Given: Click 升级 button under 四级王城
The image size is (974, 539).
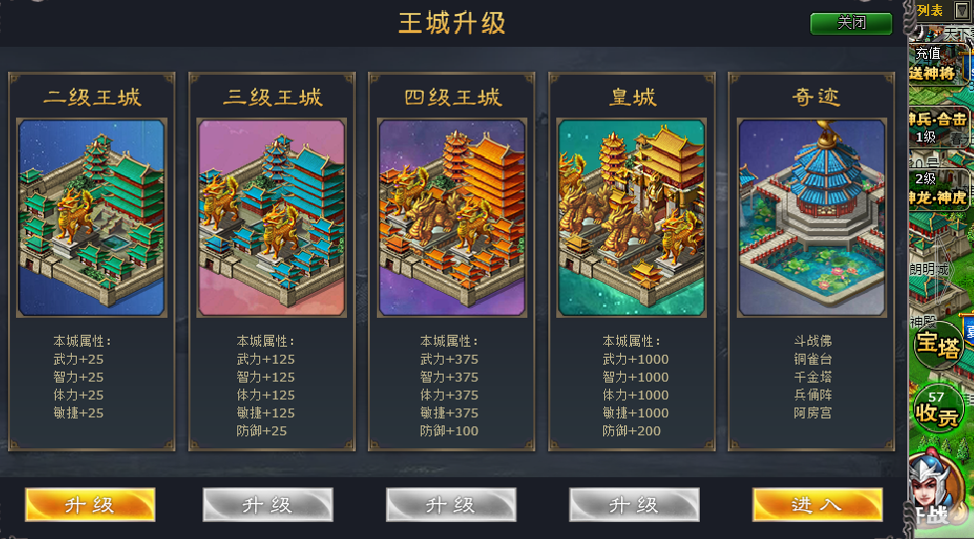Looking at the screenshot, I should pyautogui.click(x=451, y=504).
